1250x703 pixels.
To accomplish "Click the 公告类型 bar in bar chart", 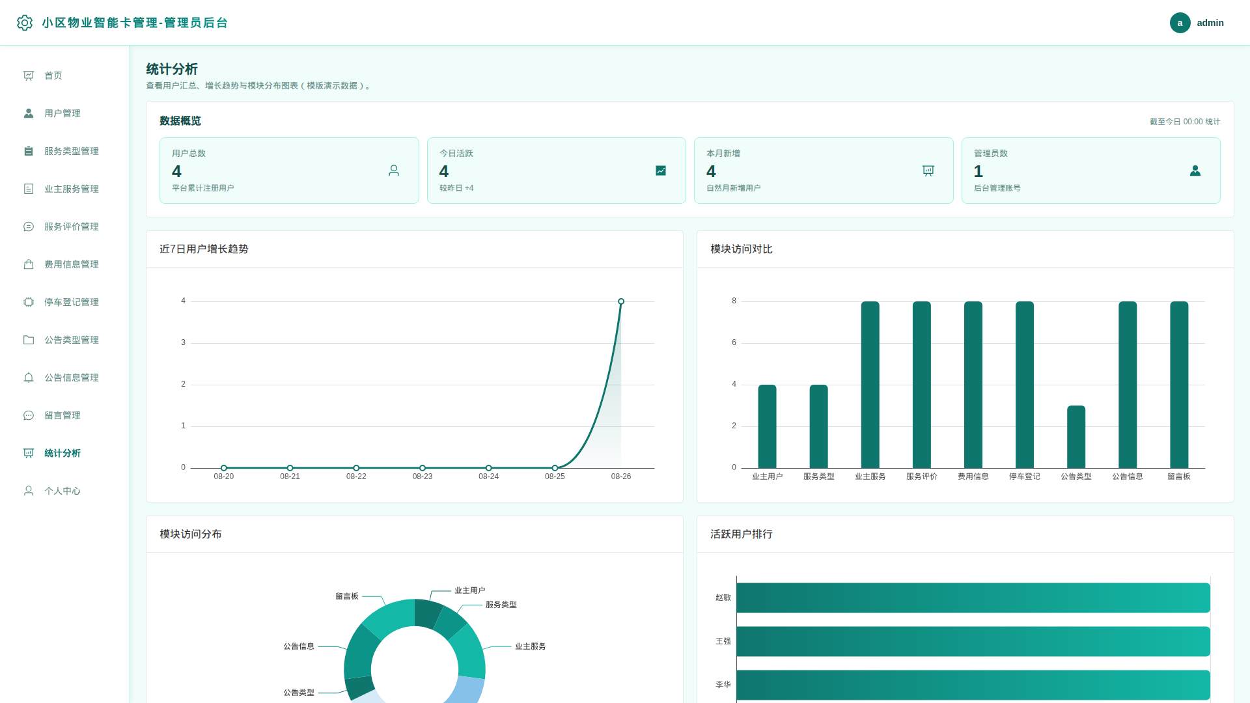I will click(x=1076, y=437).
